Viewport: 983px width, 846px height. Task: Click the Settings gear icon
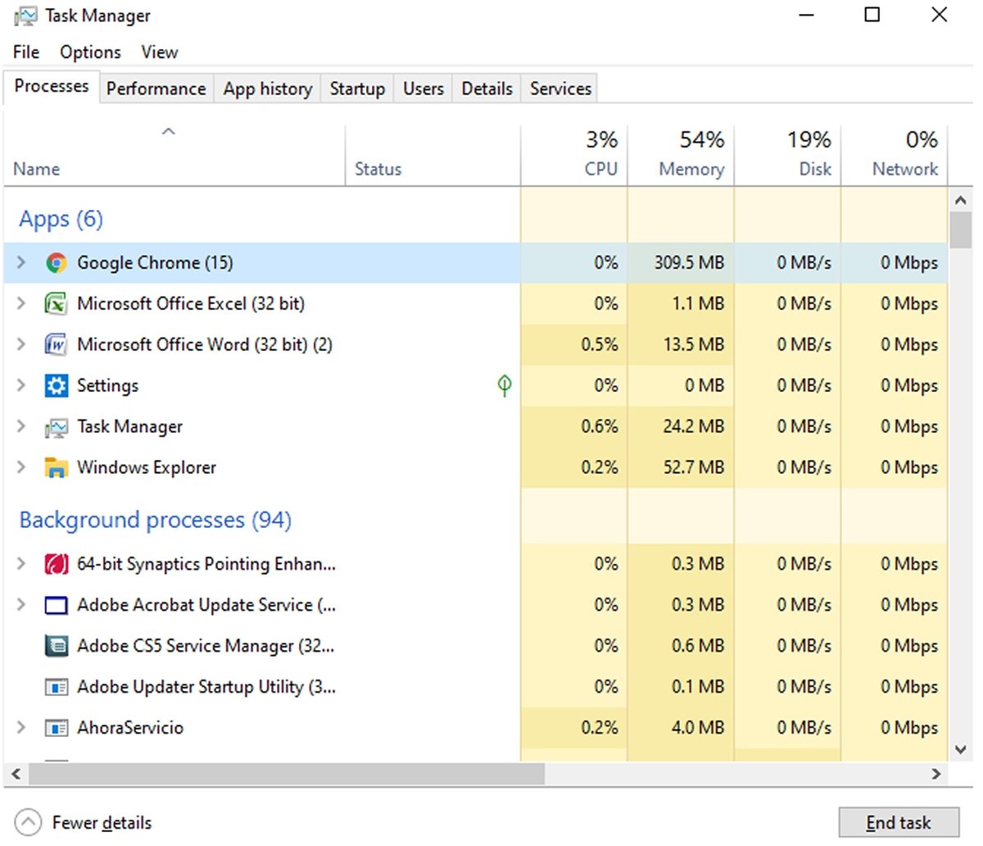[x=56, y=386]
